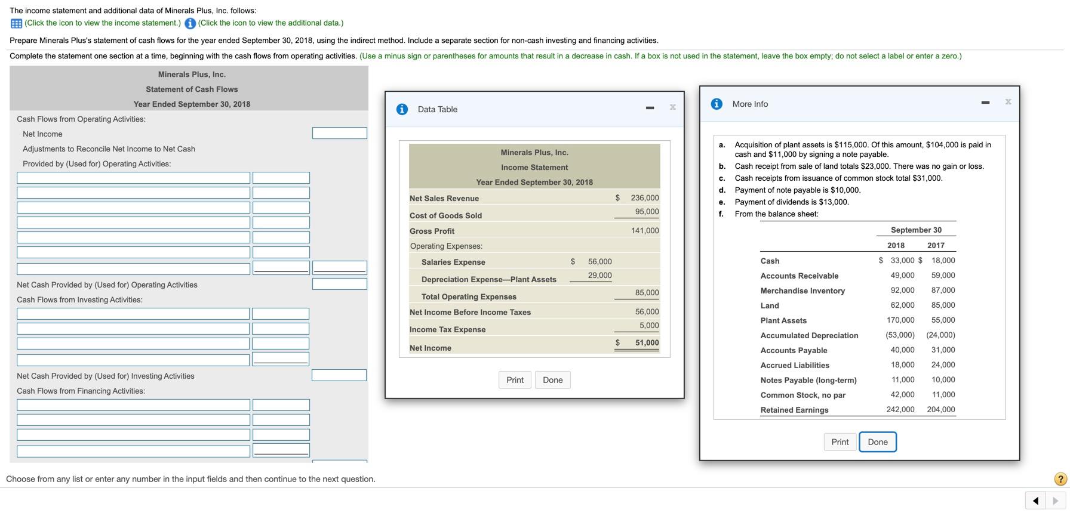Minimize the Data Table popup

click(650, 109)
